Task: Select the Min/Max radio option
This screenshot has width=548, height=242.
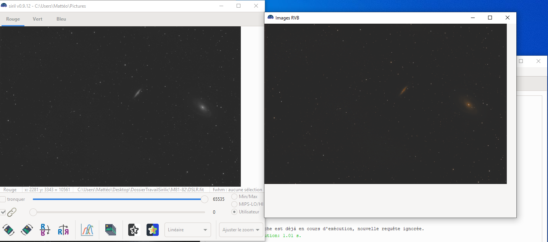Action: tap(235, 197)
